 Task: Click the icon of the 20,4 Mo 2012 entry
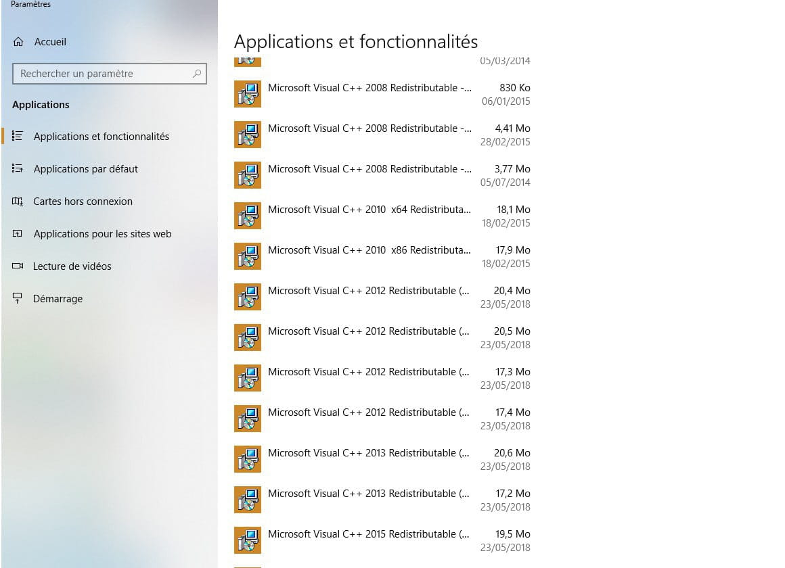point(247,297)
